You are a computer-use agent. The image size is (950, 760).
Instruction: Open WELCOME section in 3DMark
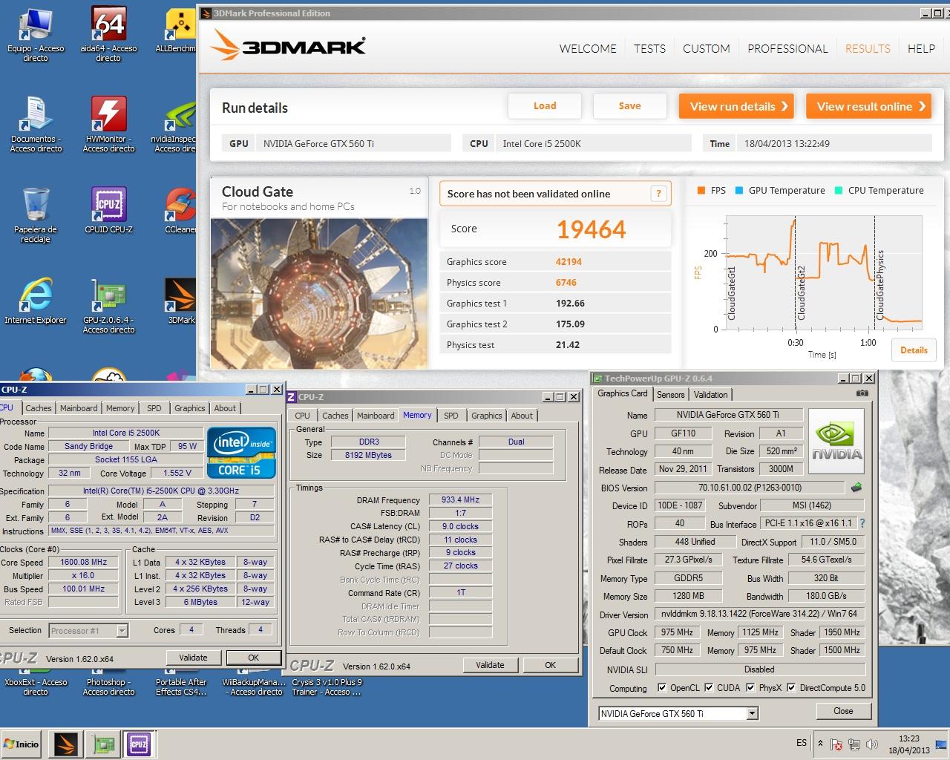coord(588,48)
